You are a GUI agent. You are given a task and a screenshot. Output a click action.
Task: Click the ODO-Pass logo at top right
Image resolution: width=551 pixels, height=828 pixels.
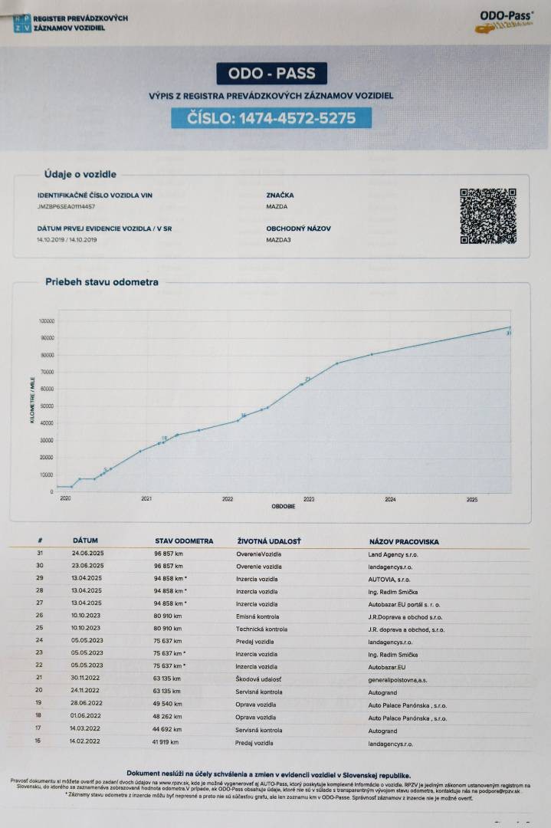[506, 21]
